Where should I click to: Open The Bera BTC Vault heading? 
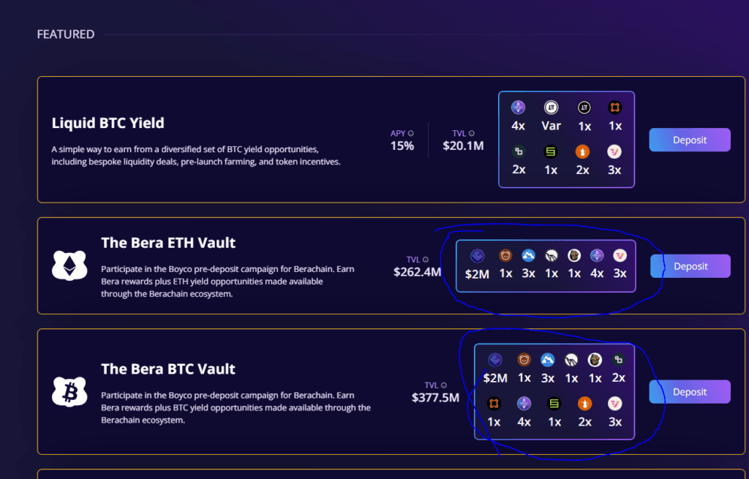pyautogui.click(x=168, y=369)
